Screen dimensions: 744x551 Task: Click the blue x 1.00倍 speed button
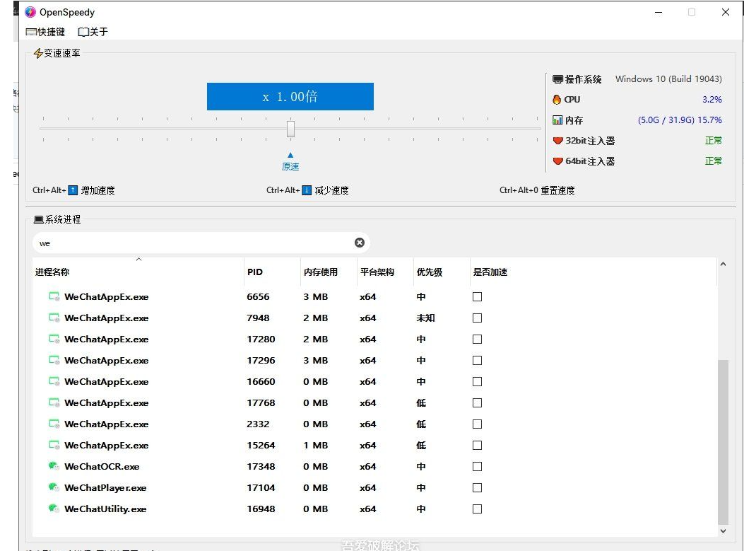[x=290, y=97]
